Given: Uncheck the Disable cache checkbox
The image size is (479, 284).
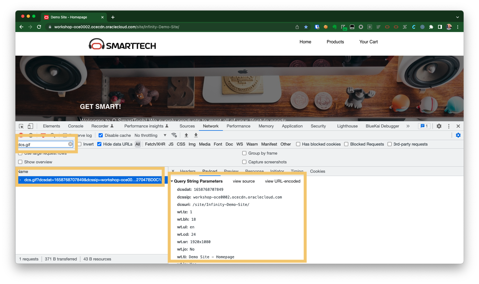Looking at the screenshot, I should pyautogui.click(x=101, y=135).
